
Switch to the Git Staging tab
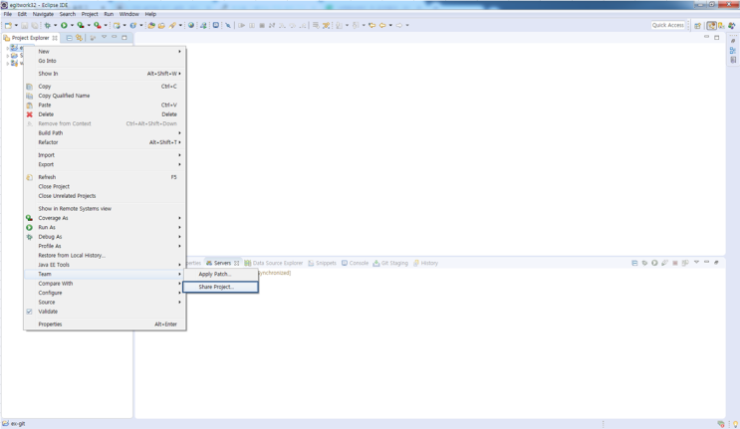coord(390,263)
